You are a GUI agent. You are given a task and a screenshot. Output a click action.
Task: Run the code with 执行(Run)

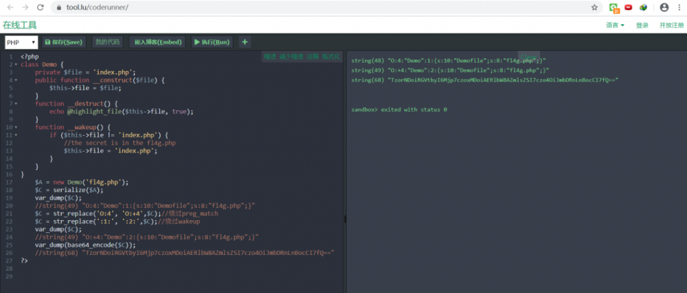(x=212, y=42)
